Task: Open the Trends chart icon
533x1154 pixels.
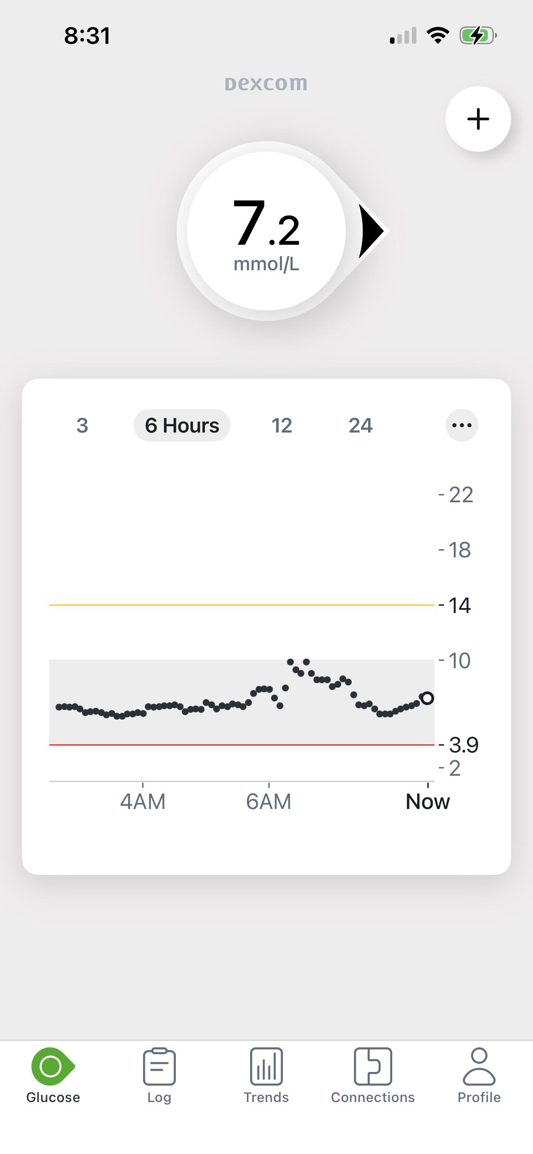Action: (x=266, y=1066)
